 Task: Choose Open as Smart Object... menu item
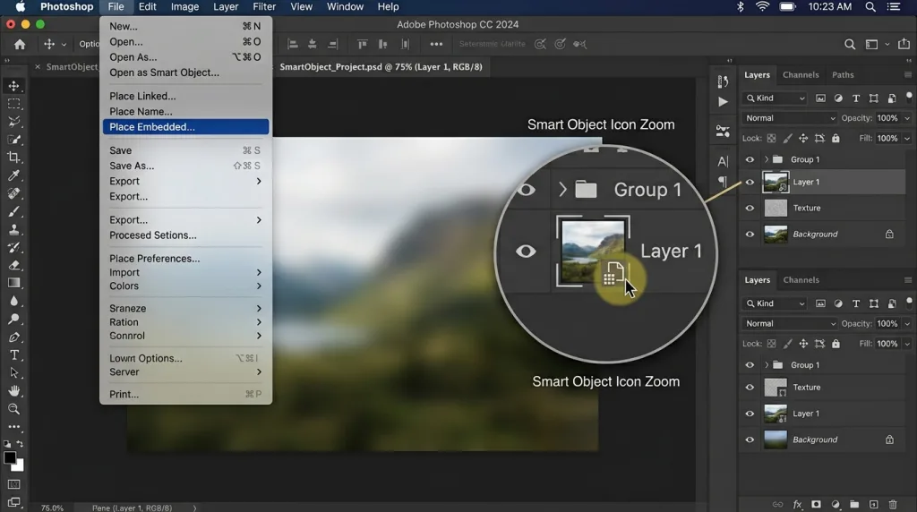point(186,73)
